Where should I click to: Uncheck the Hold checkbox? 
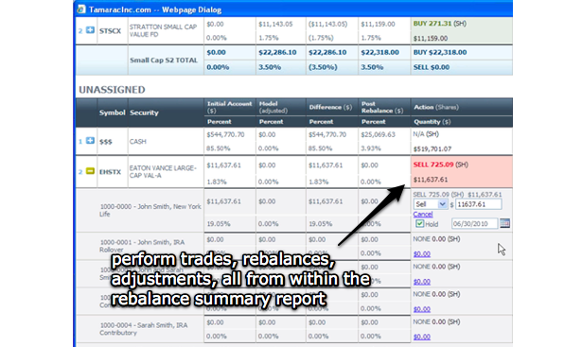tap(419, 223)
